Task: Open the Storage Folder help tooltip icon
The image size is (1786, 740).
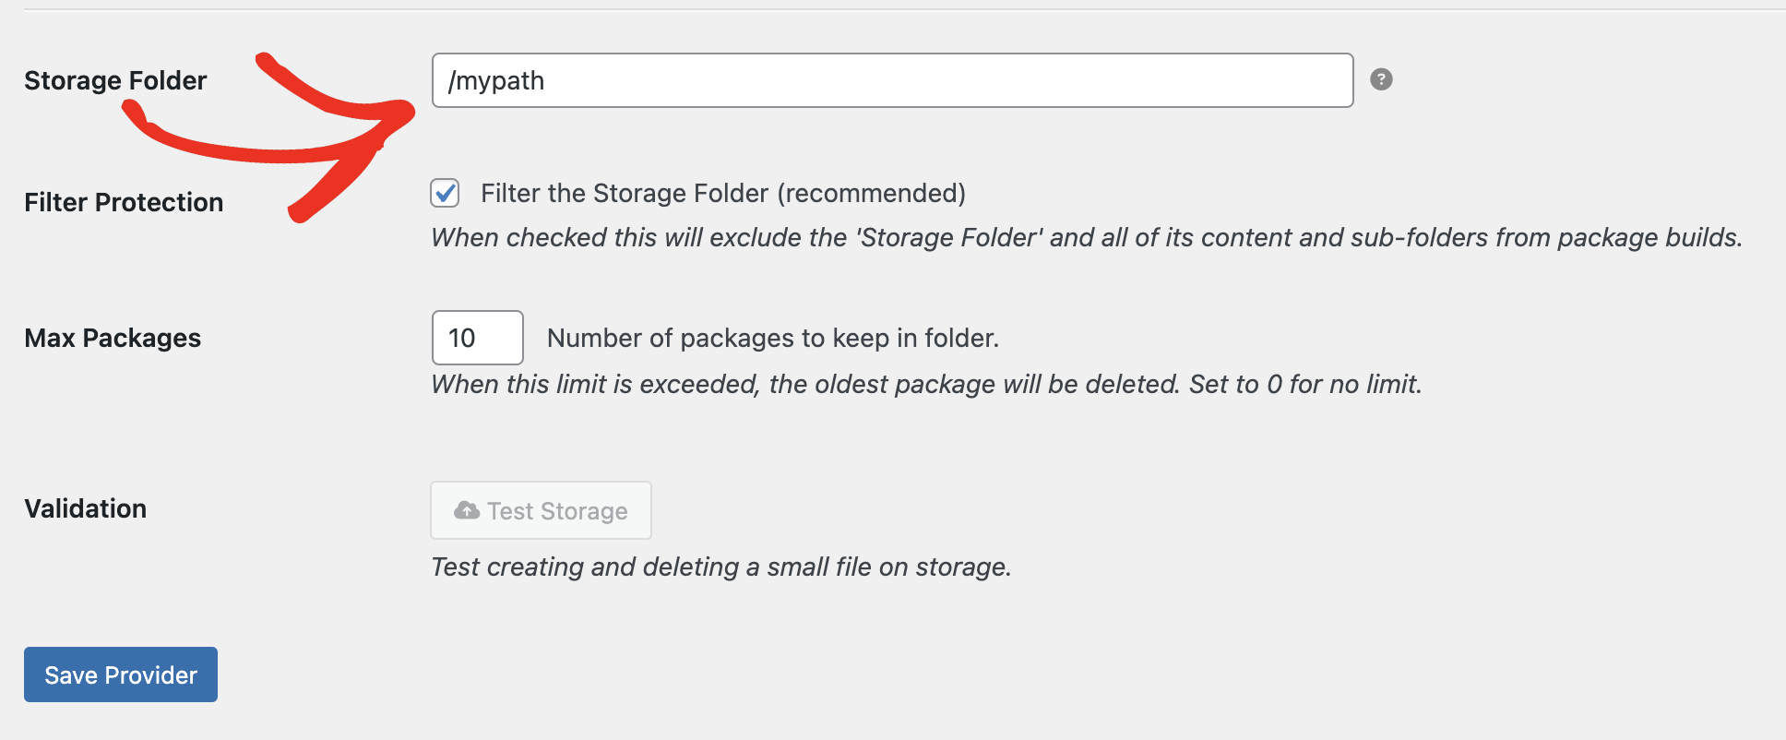Action: point(1381,79)
